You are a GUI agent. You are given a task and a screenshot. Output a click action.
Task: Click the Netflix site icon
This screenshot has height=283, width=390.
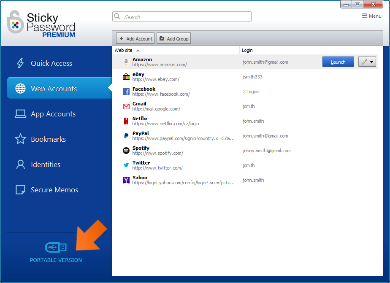(x=126, y=121)
